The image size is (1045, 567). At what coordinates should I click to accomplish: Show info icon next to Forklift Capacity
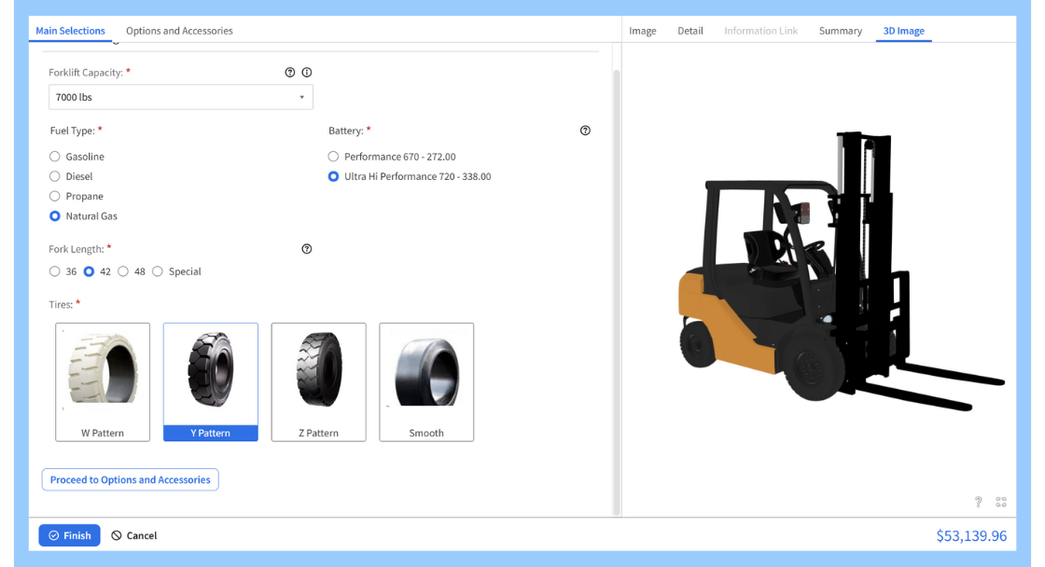pyautogui.click(x=307, y=73)
